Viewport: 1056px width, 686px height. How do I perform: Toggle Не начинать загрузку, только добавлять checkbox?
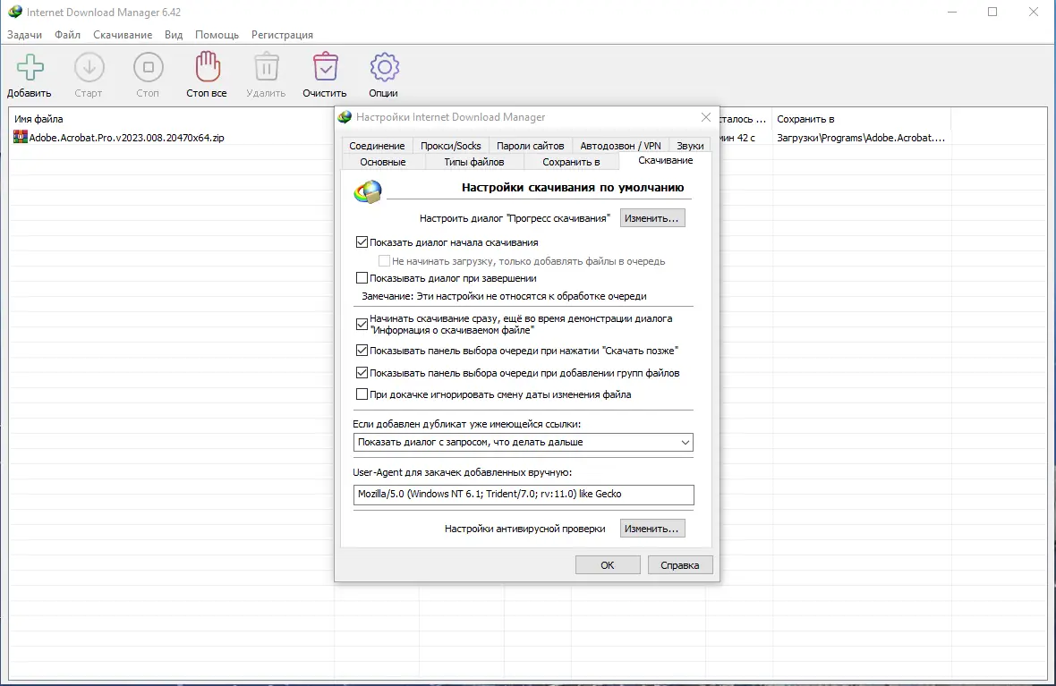[x=384, y=261]
